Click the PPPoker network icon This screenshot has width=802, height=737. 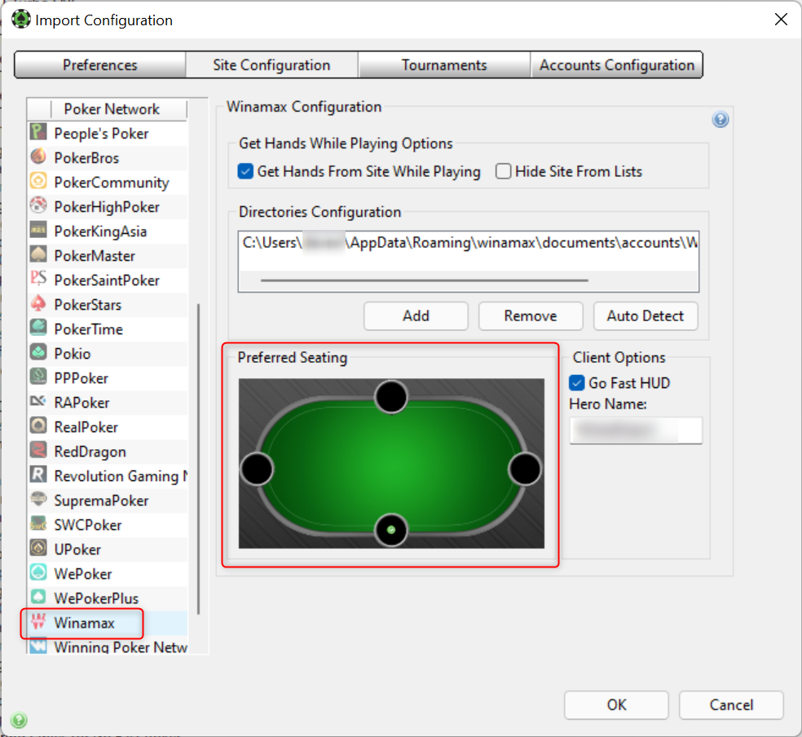[38, 377]
